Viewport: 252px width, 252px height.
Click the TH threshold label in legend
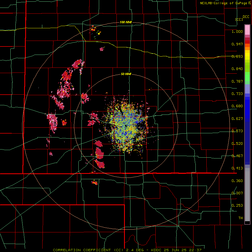(241, 218)
